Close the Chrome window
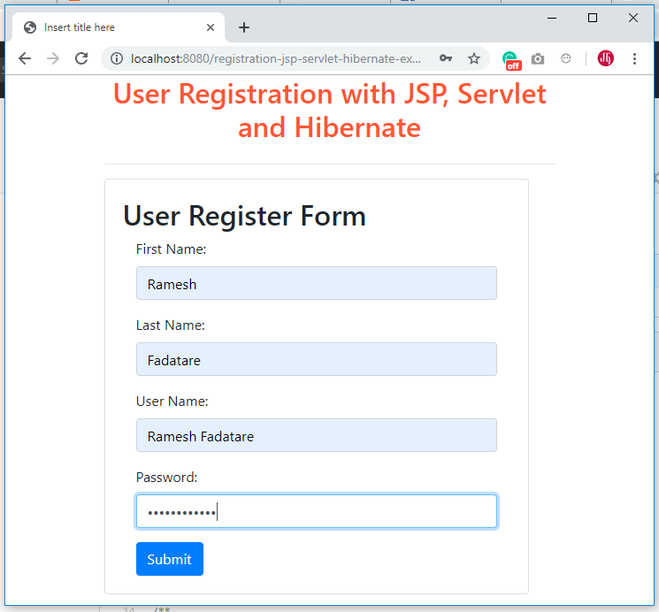 633,18
